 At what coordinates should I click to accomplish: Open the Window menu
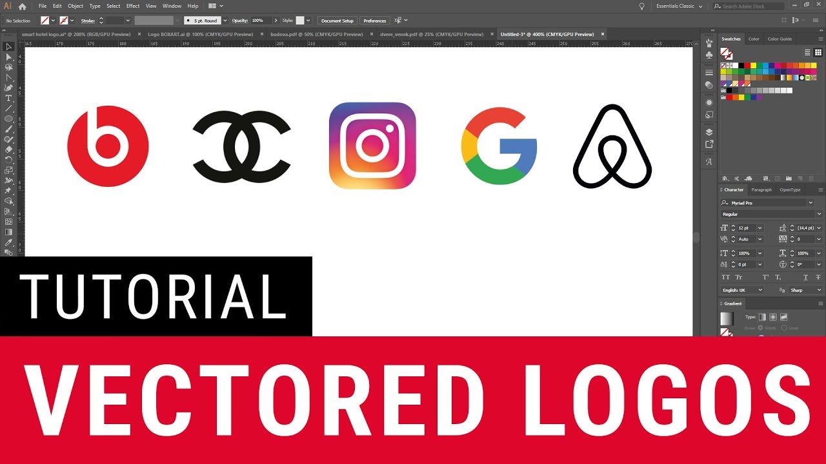coord(172,6)
